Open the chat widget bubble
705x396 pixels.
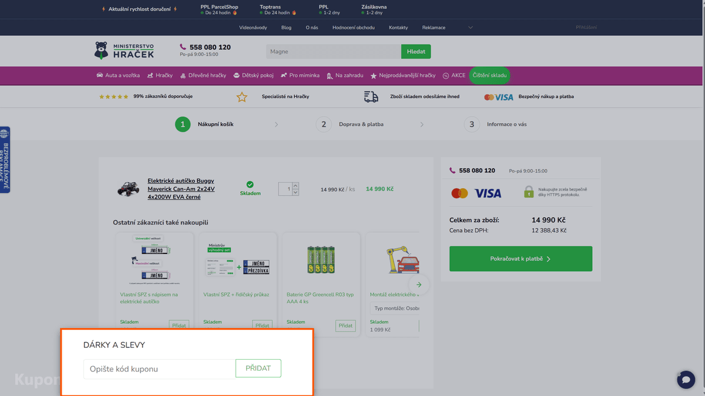[686, 380]
